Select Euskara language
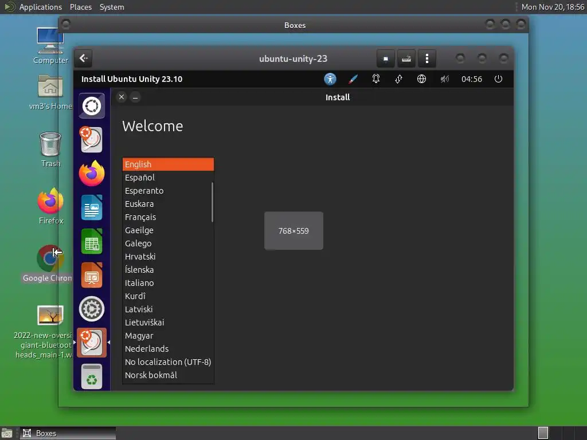The width and height of the screenshot is (587, 440). point(168,204)
